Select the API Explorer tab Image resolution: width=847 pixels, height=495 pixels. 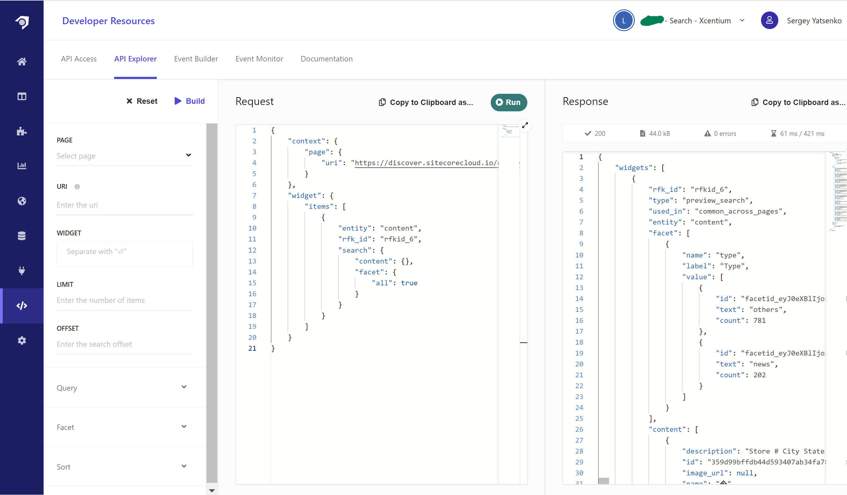click(135, 59)
